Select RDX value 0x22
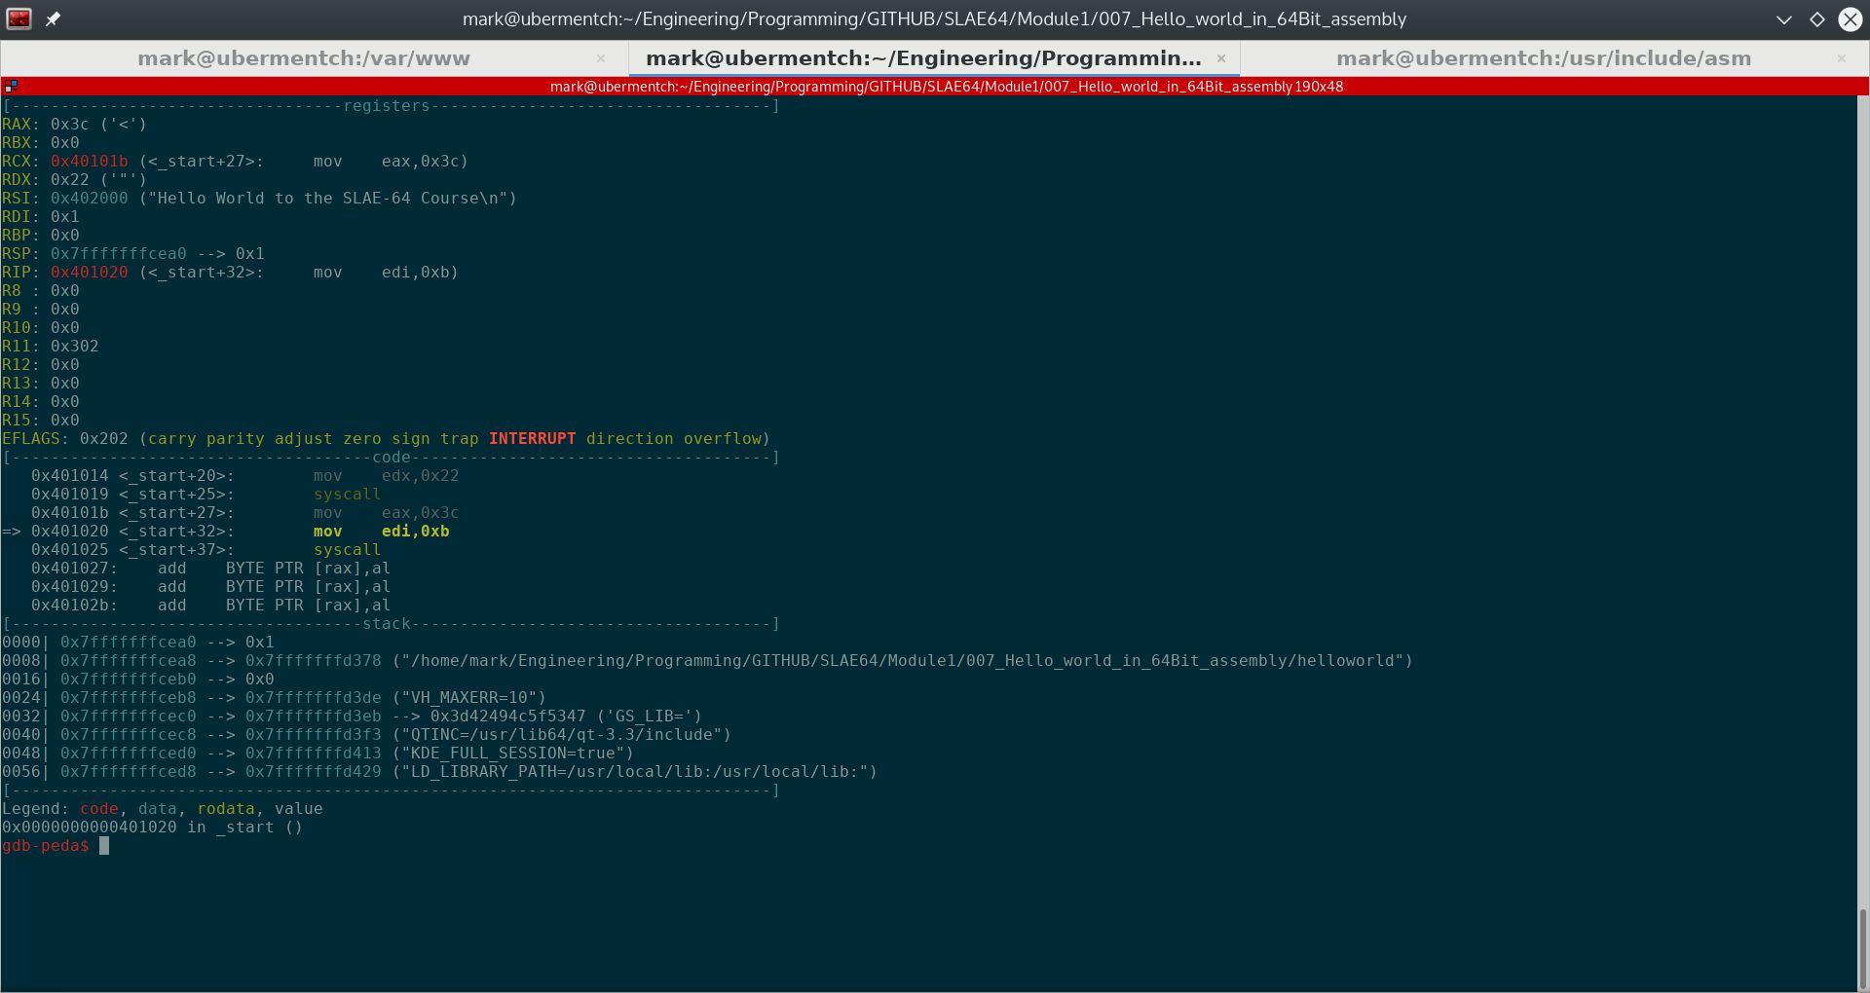Image resolution: width=1870 pixels, height=993 pixels. point(70,180)
